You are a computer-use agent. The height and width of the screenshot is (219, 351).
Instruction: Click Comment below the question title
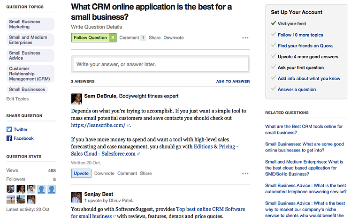129,38
